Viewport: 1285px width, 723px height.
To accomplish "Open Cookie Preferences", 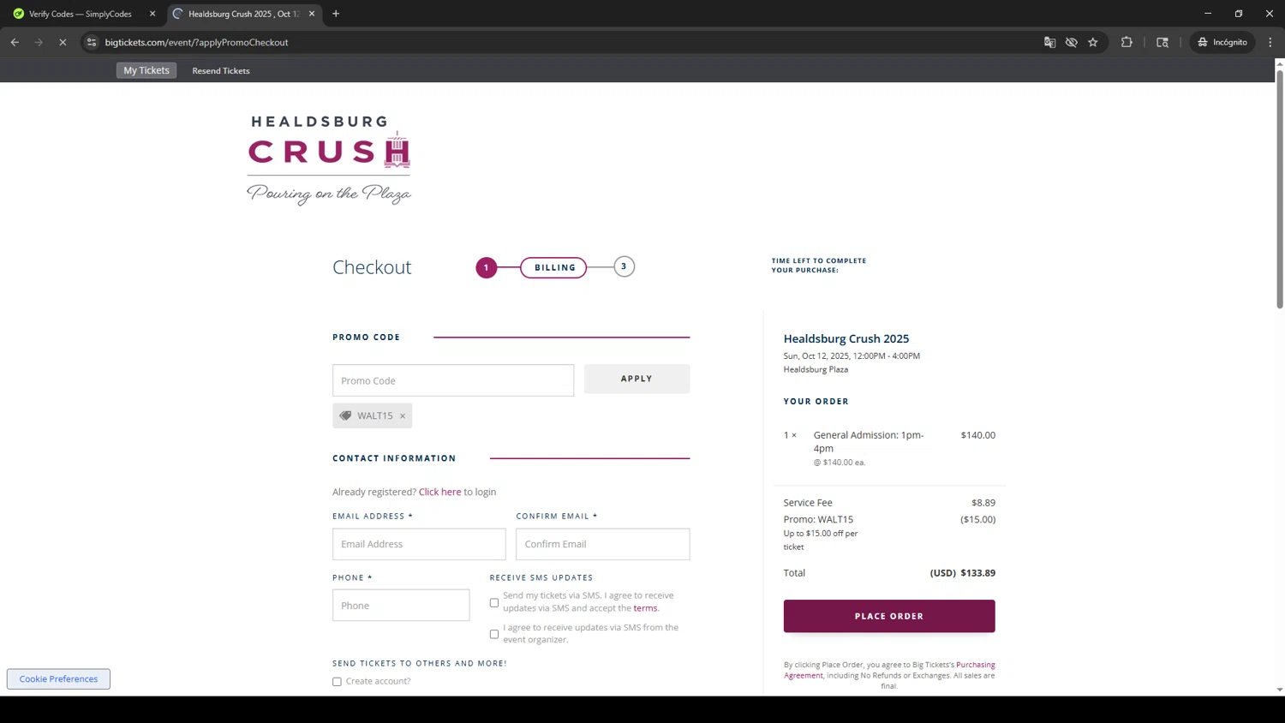I will point(58,678).
